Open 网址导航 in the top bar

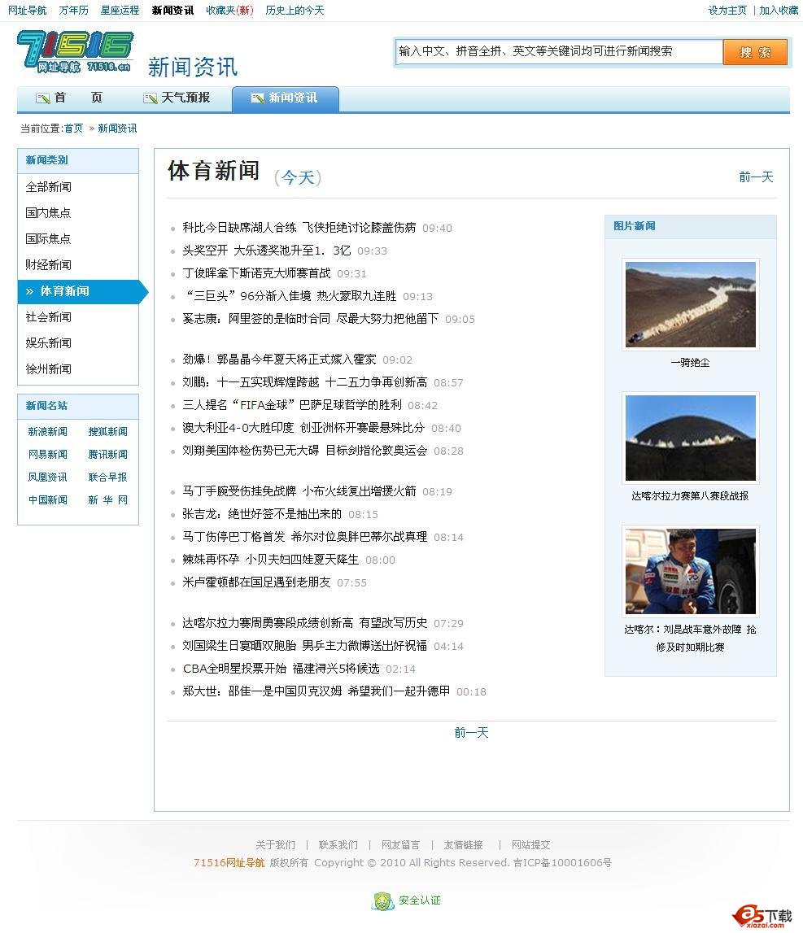[28, 10]
